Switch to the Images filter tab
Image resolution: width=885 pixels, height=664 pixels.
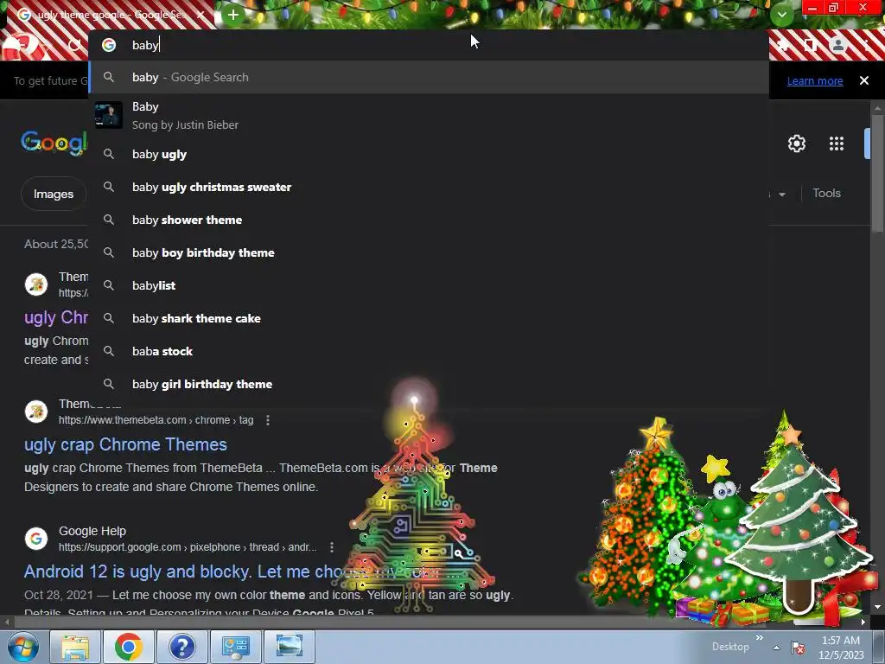point(54,194)
